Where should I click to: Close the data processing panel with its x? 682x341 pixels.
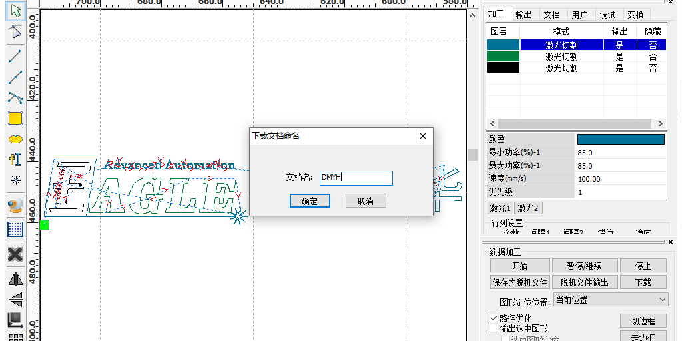point(670,242)
